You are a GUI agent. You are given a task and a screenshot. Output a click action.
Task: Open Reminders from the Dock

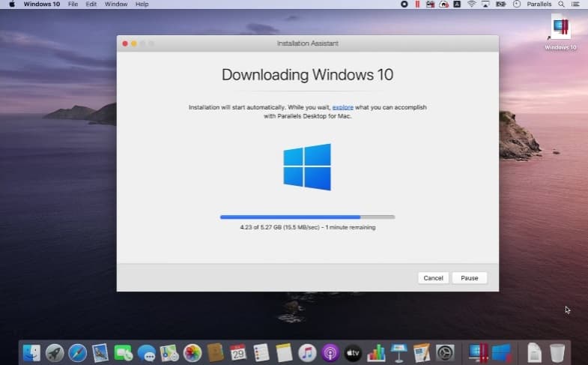[261, 353]
